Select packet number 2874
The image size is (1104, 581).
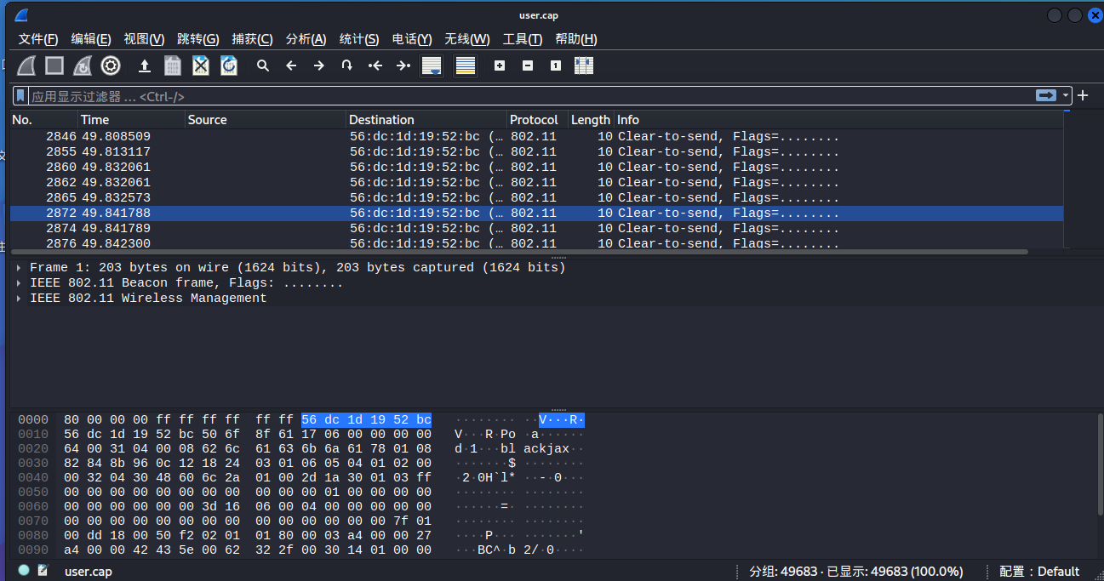[x=536, y=228]
